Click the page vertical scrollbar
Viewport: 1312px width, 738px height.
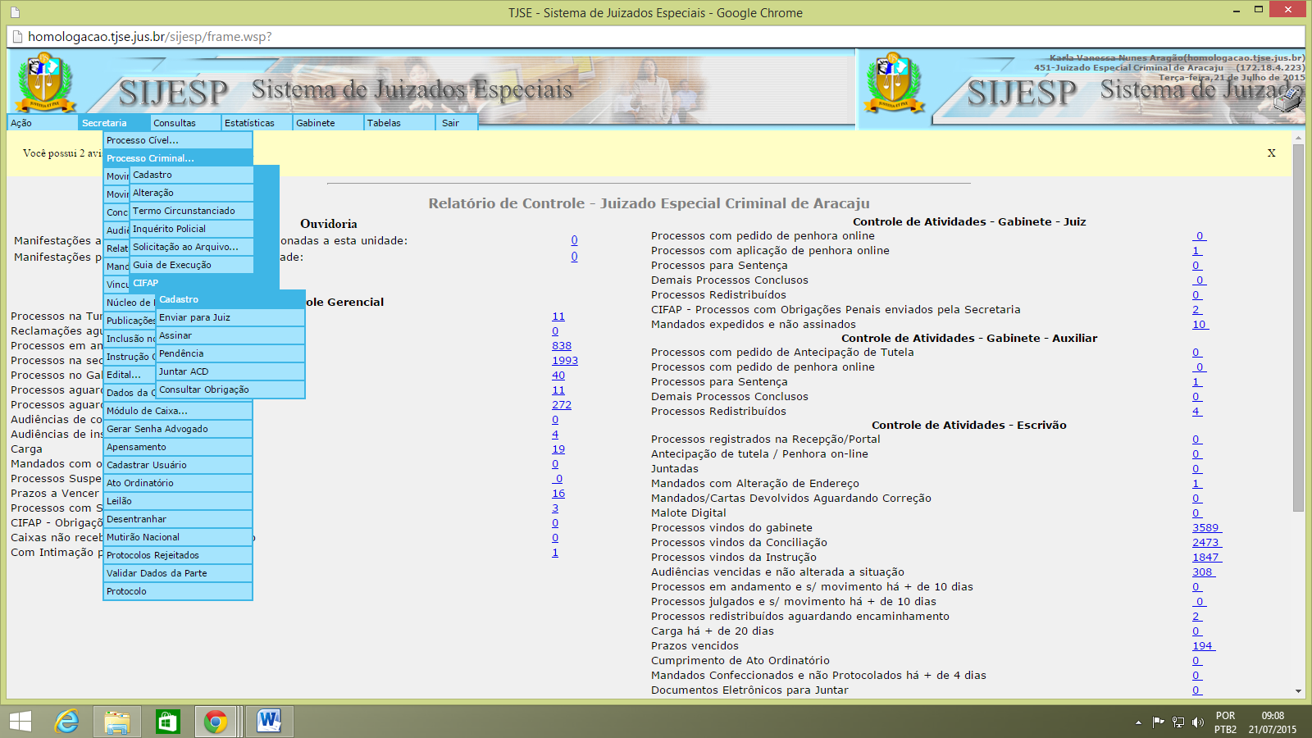tap(1297, 328)
